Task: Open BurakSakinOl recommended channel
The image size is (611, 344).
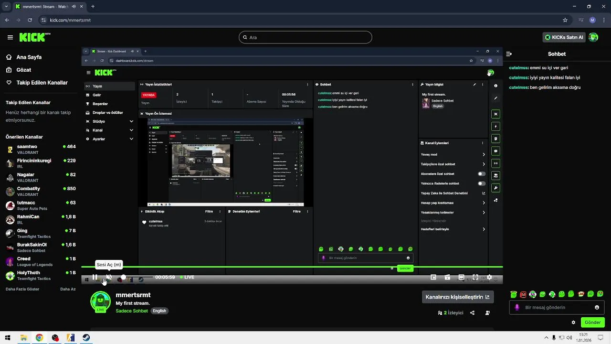Action: pyautogui.click(x=41, y=247)
